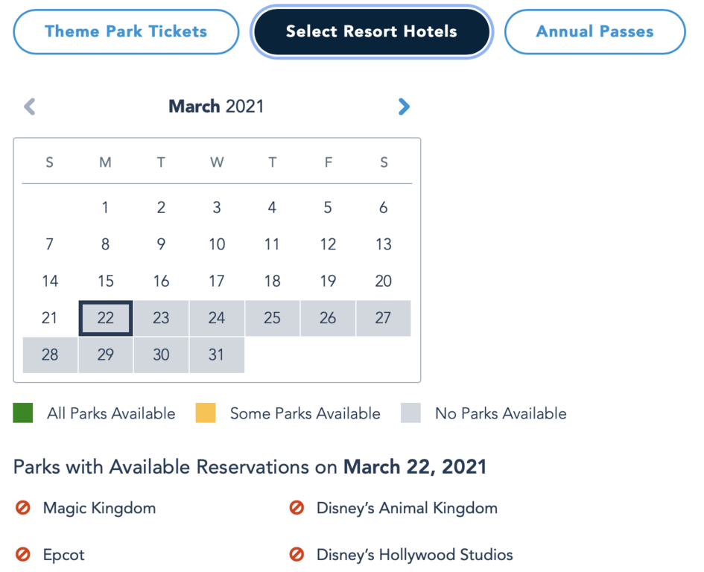The width and height of the screenshot is (704, 572).
Task: Click March 1 on the calendar
Action: 106,208
